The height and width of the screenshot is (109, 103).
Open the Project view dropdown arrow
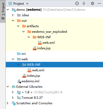click(27, 4)
